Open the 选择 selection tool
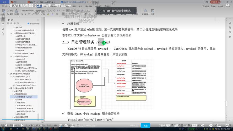Viewport: 233px width, 131px height. [153, 12]
